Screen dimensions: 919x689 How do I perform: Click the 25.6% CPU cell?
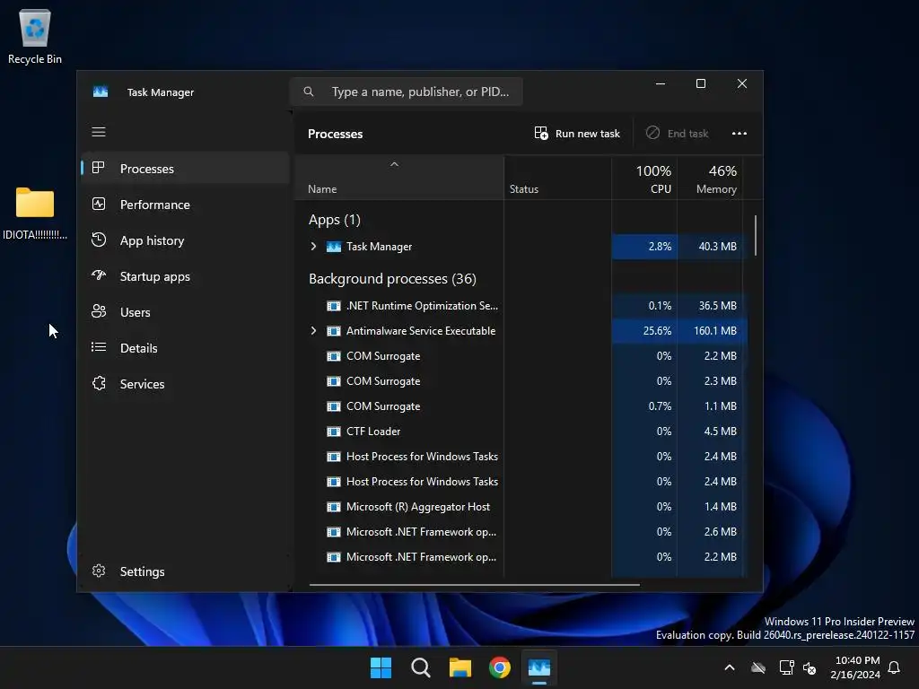(x=644, y=331)
